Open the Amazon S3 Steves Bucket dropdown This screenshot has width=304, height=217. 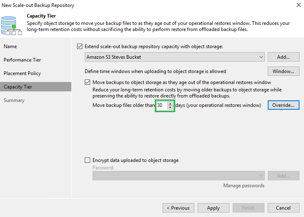click(261, 57)
